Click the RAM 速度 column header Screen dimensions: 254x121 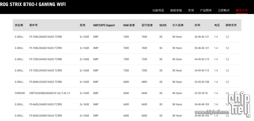point(129,25)
